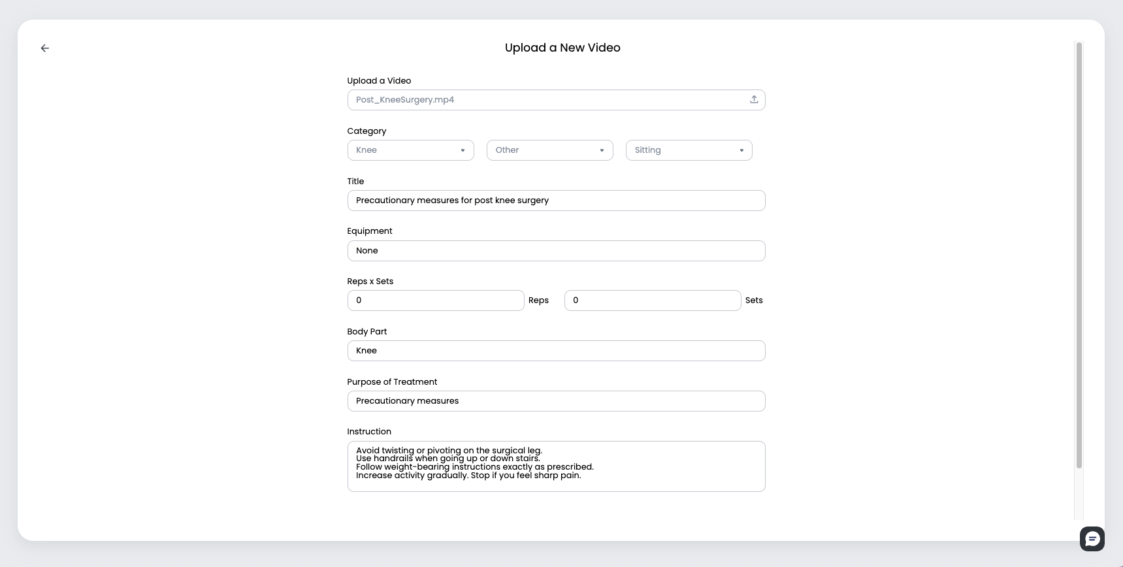Click the upload icon in video field
Image resolution: width=1123 pixels, height=567 pixels.
[x=754, y=99]
